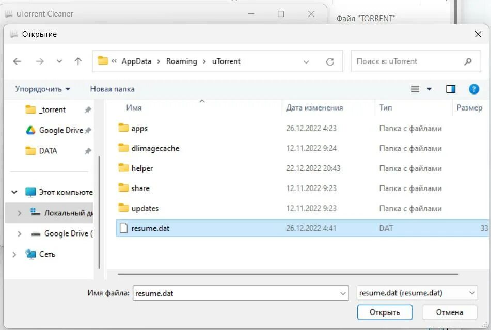
Task: Change view layout with list icon
Action: (x=415, y=89)
